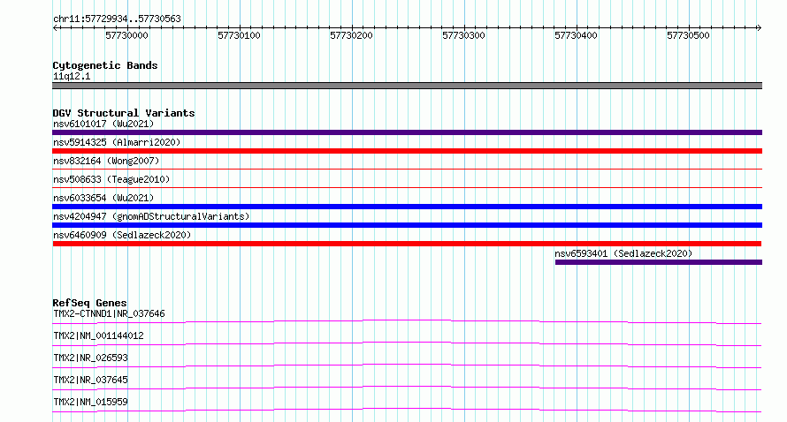Screen dimensions: 787x422
Task: Click the chr11:57729934..57730563 region label
Action: (117, 19)
